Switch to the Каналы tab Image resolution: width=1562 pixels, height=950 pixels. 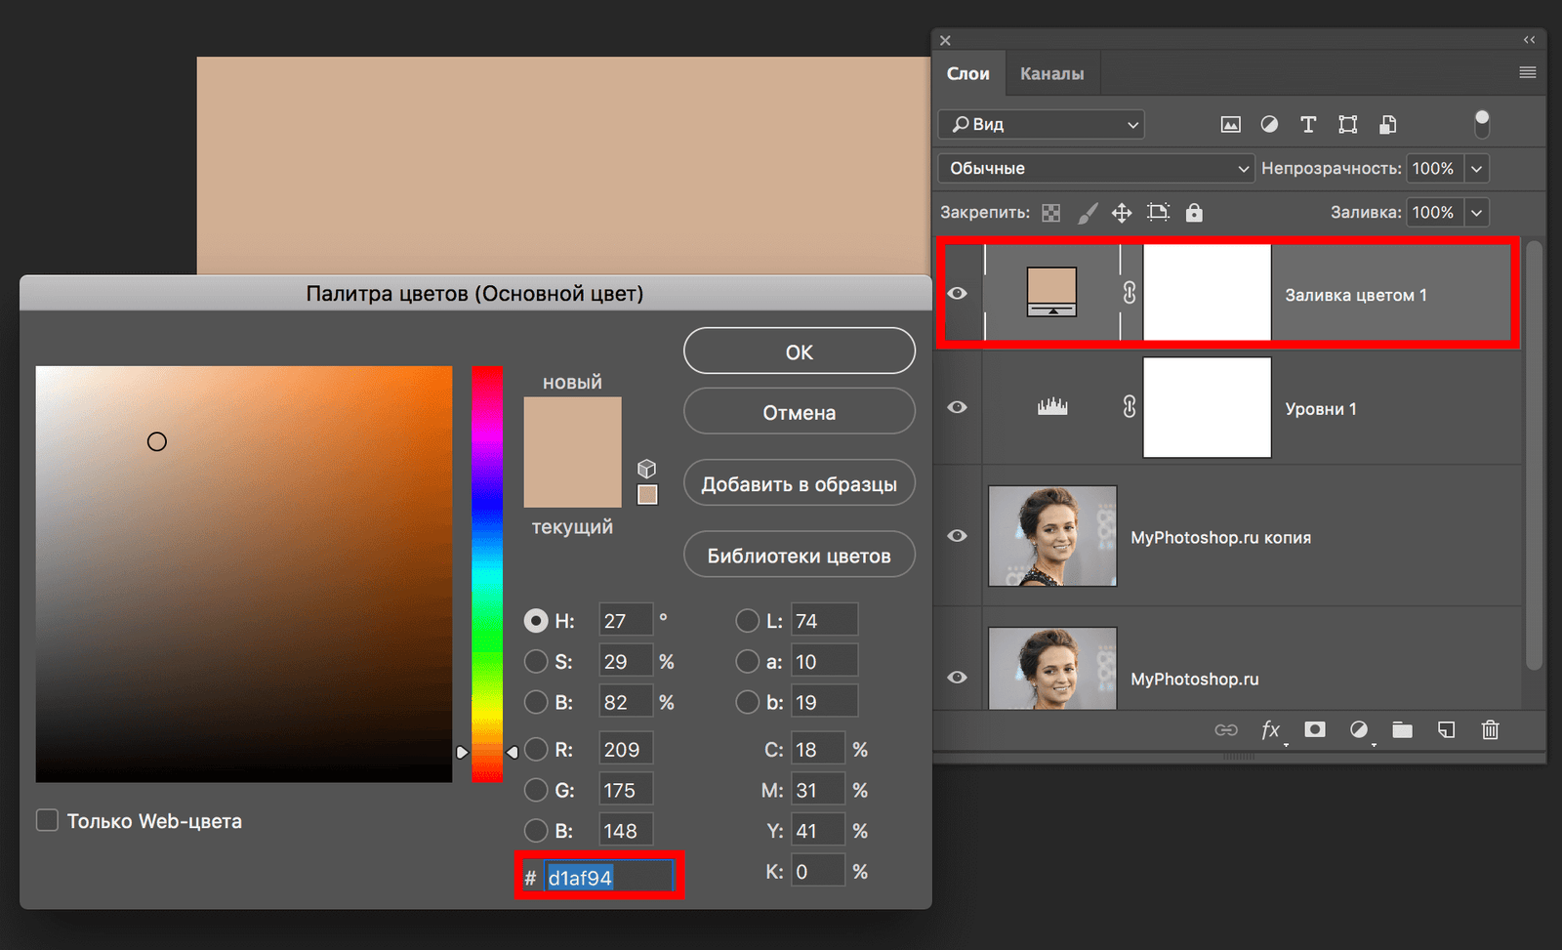coord(1051,72)
